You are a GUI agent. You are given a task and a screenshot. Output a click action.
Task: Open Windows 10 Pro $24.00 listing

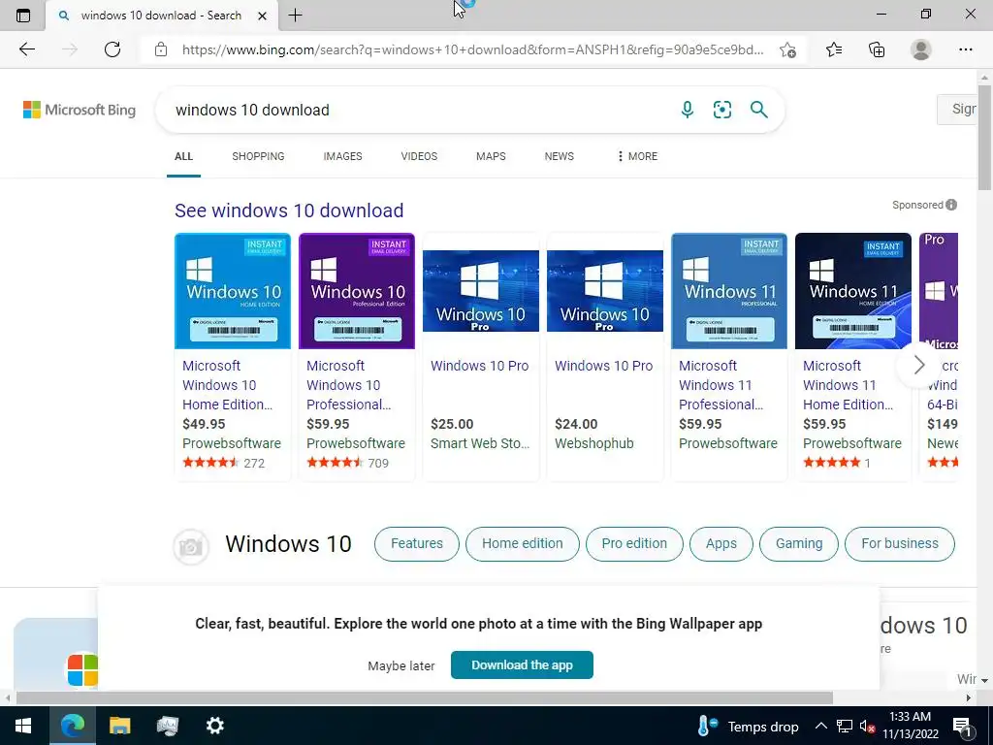coord(605,357)
